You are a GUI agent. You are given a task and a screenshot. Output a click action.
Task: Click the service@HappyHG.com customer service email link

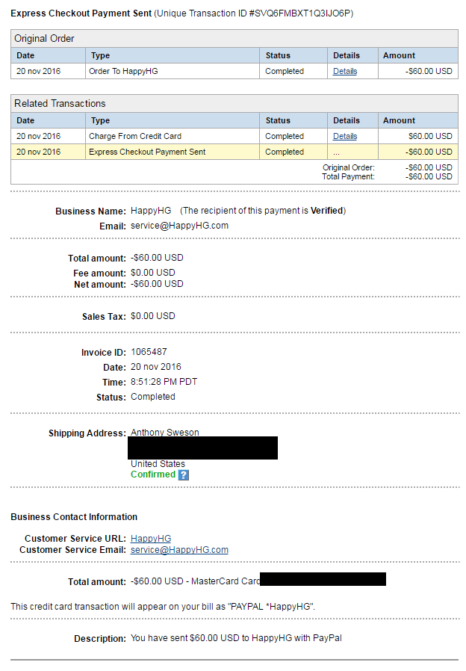pos(179,550)
